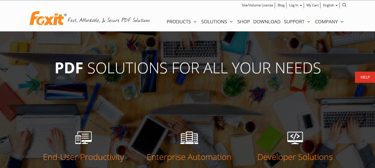Visit the Blog link

coord(281,5)
